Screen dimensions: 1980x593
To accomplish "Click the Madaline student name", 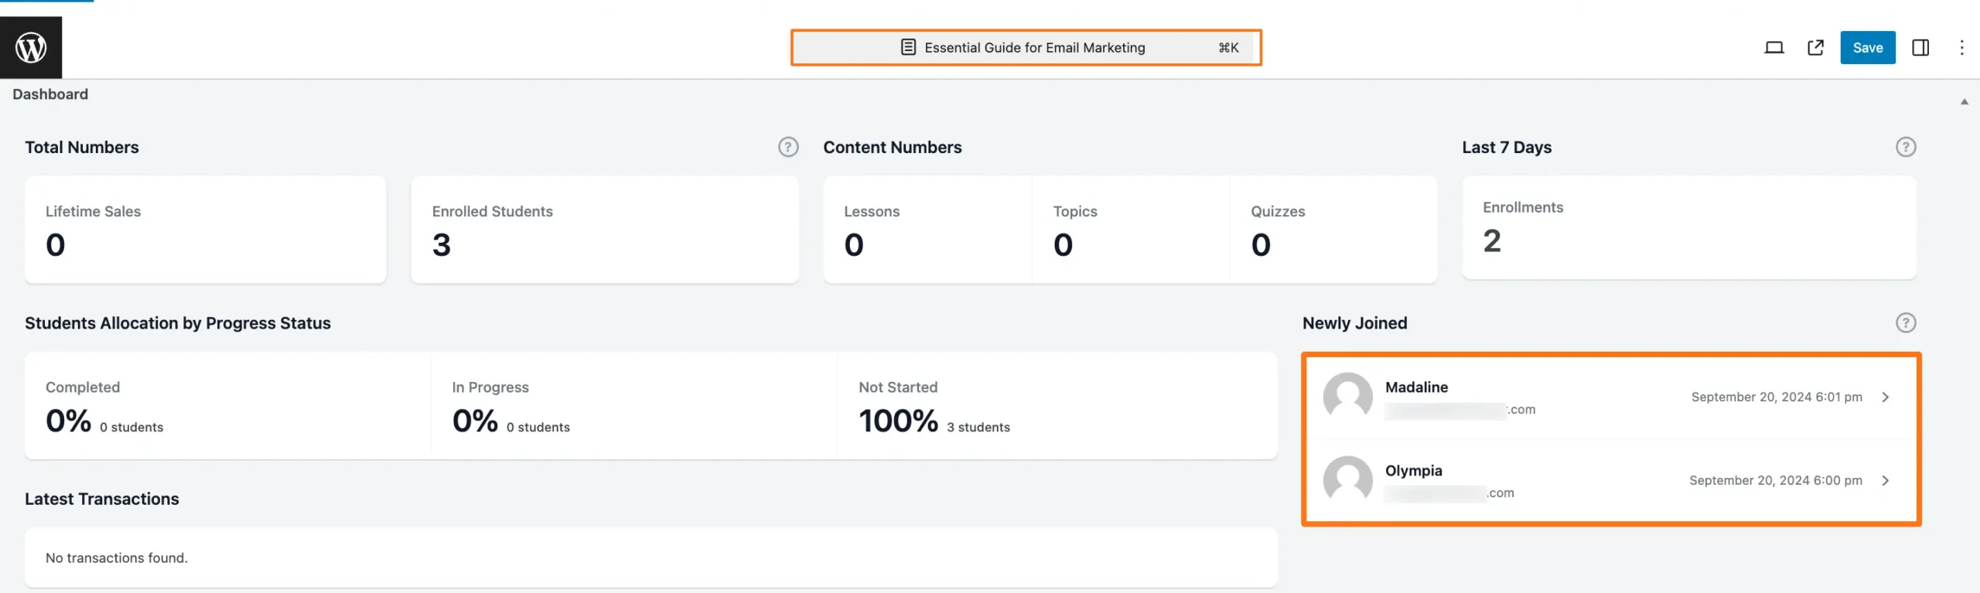I will [x=1416, y=387].
